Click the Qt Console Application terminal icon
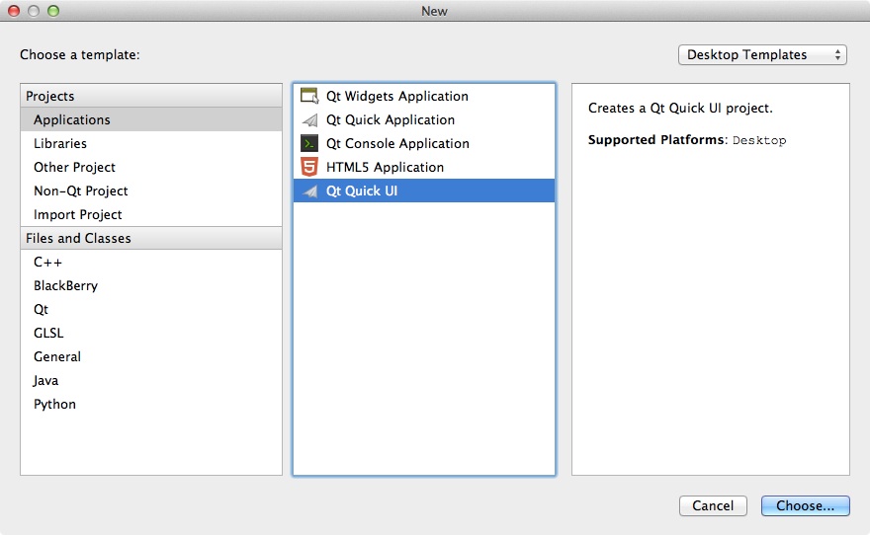 point(309,143)
